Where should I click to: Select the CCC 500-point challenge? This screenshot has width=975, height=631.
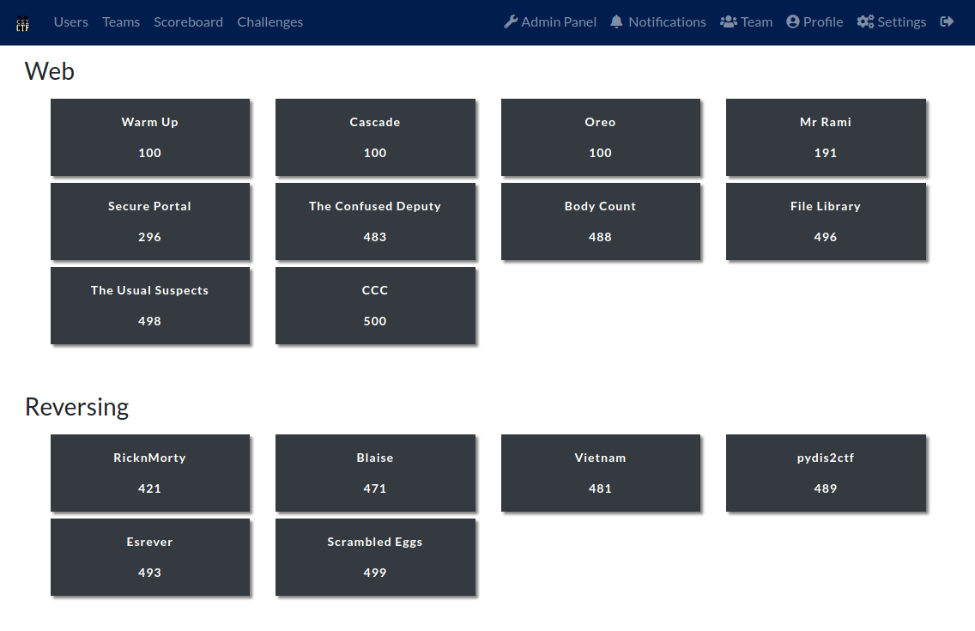click(x=375, y=306)
